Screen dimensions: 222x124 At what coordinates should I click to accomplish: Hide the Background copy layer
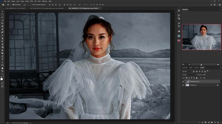point(183,82)
